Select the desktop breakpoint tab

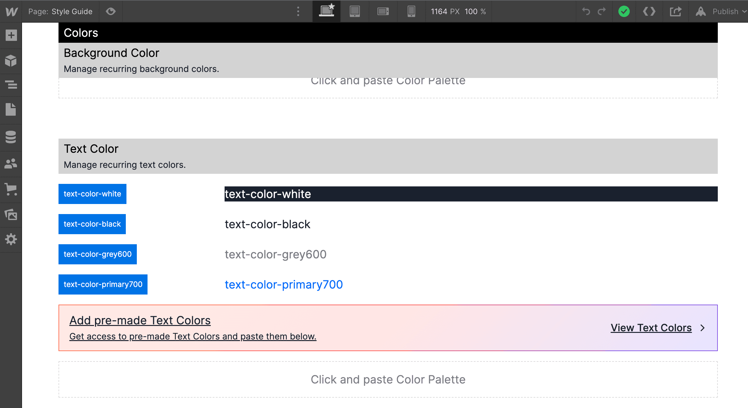click(326, 11)
